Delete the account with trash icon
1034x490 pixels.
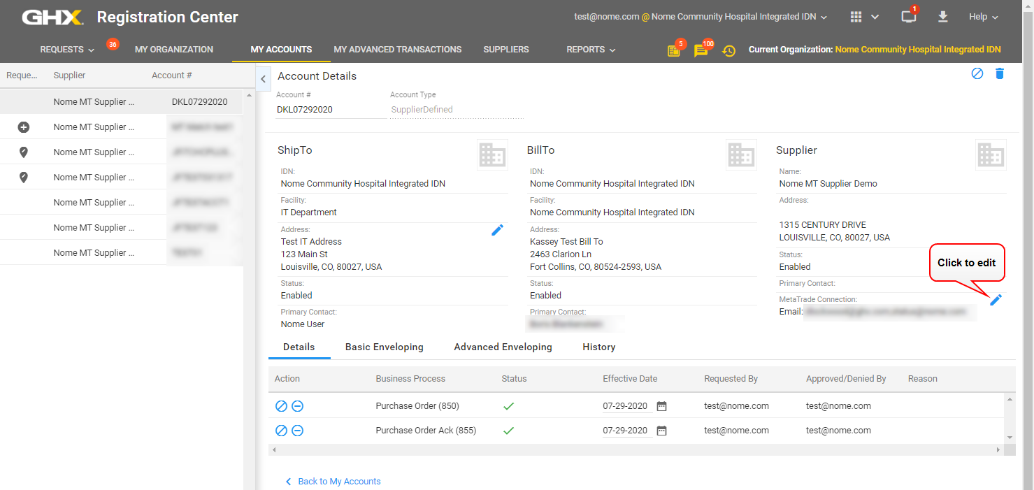tap(1000, 73)
